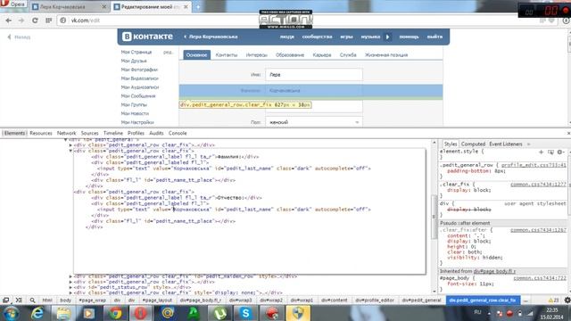Switch to the Resources DevTools tab
This screenshot has width=571, height=321.
41,133
